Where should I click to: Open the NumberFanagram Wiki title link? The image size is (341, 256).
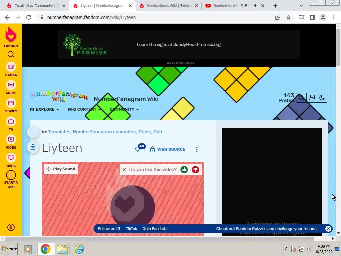click(x=126, y=99)
